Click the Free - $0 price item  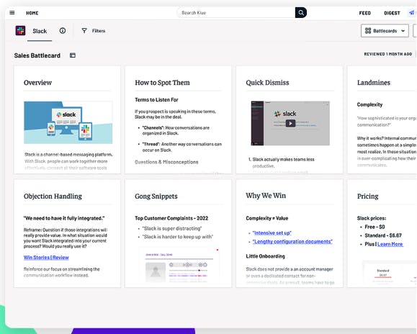[375, 227]
